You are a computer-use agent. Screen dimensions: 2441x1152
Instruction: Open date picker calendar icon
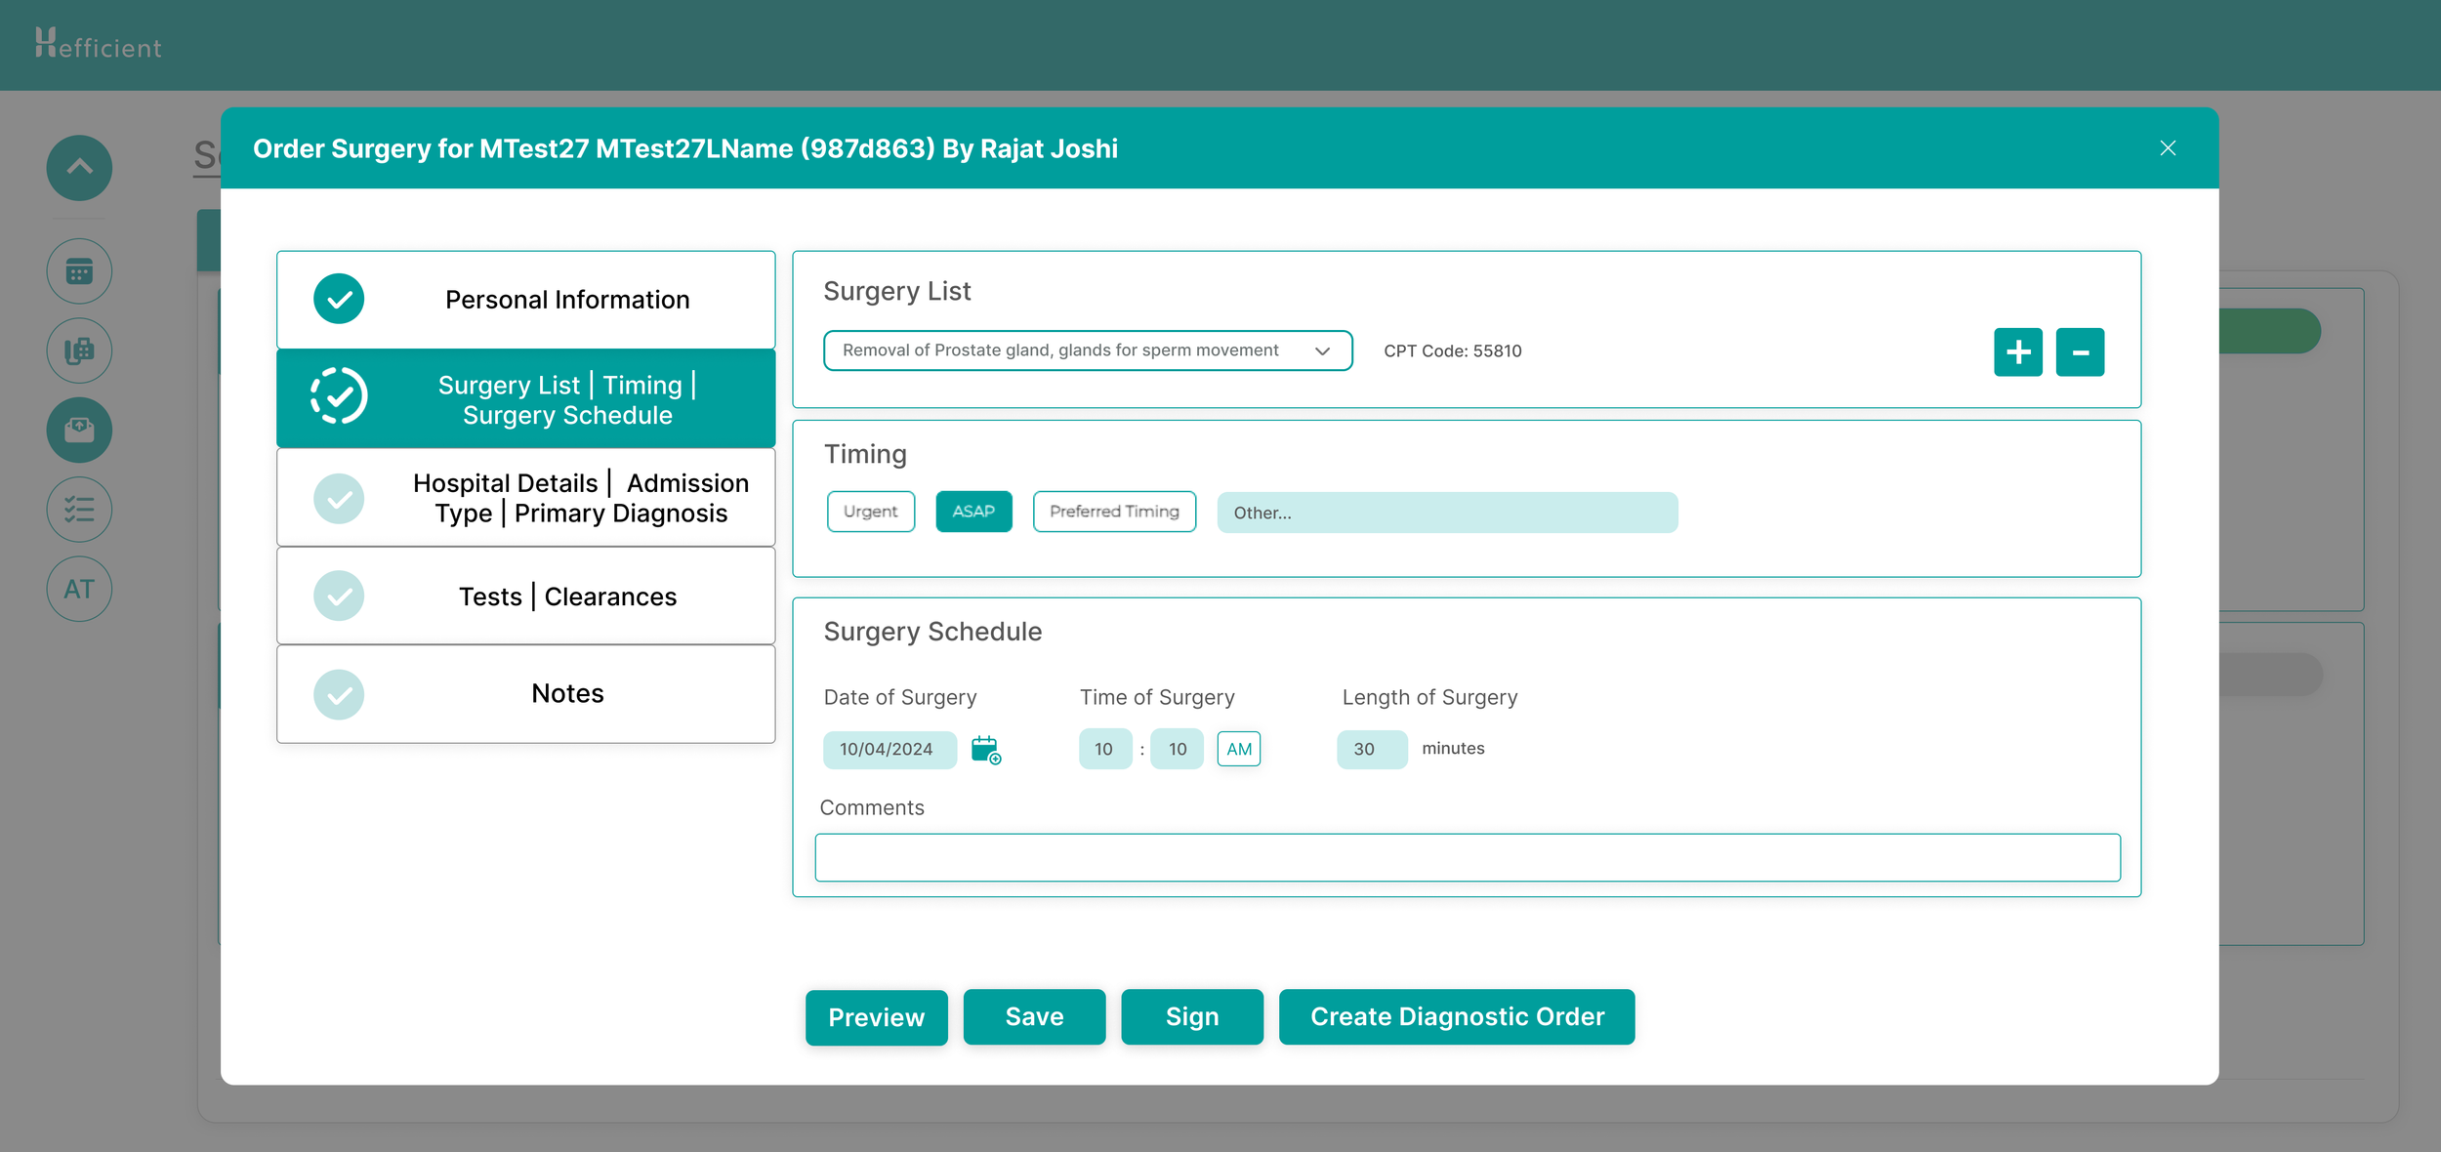pyautogui.click(x=985, y=750)
